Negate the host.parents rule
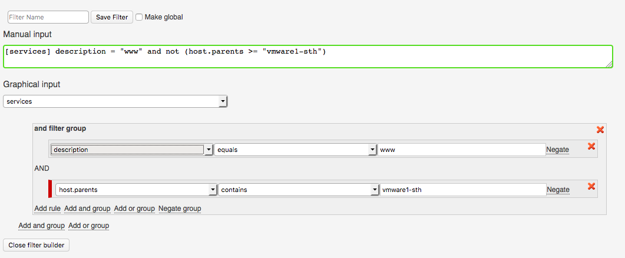 (x=558, y=190)
